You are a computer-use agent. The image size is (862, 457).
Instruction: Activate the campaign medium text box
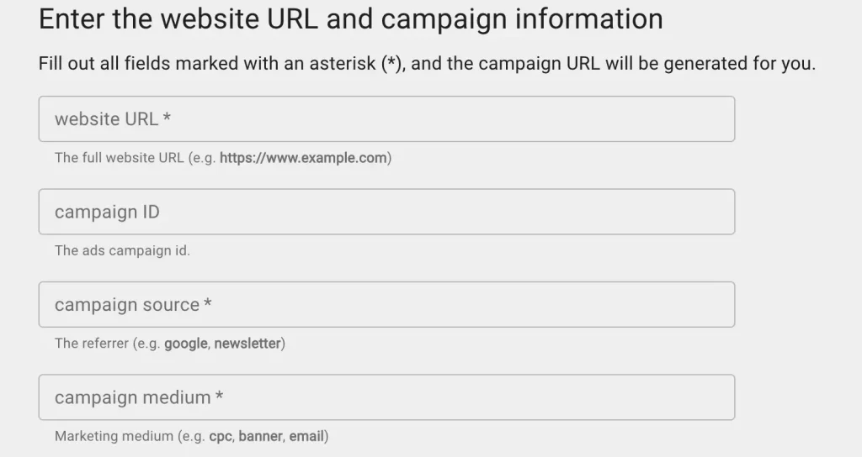pos(386,397)
